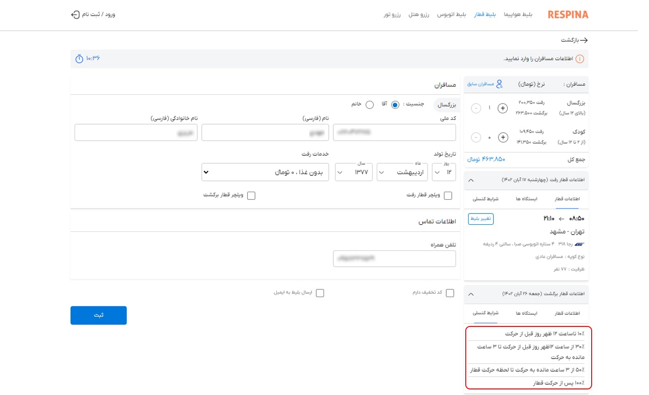Screen dimensions: 649x395
Task: Open the خدمات رفت meal dropdown
Action: (265, 173)
